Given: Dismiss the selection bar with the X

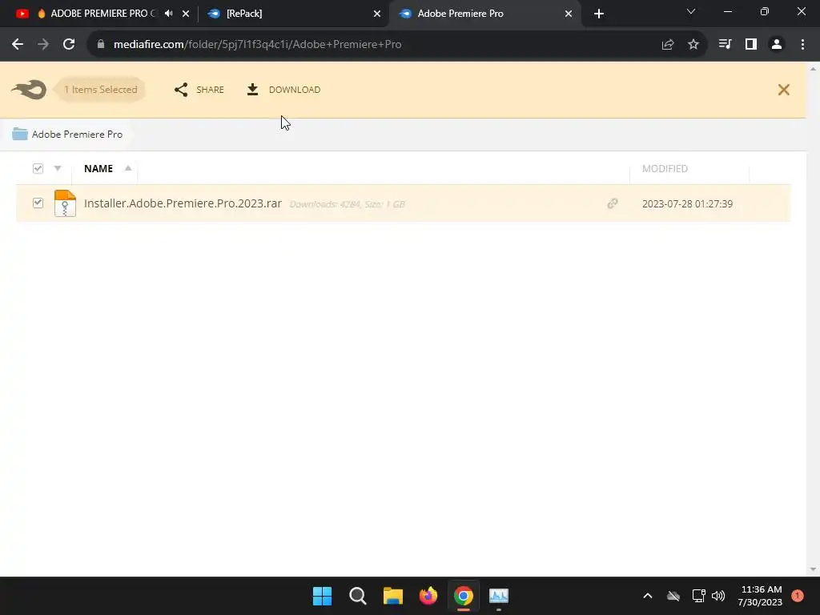Looking at the screenshot, I should (x=783, y=90).
